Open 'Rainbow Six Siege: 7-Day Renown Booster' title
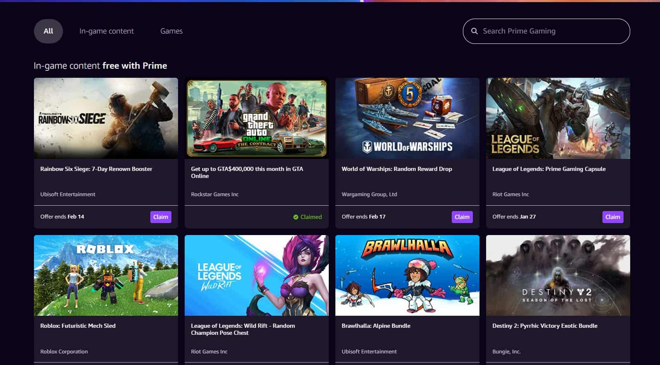Image resolution: width=660 pixels, height=365 pixels. 96,169
